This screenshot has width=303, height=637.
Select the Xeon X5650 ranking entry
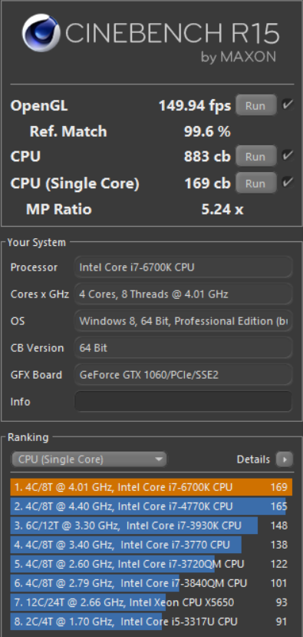[x=151, y=602]
